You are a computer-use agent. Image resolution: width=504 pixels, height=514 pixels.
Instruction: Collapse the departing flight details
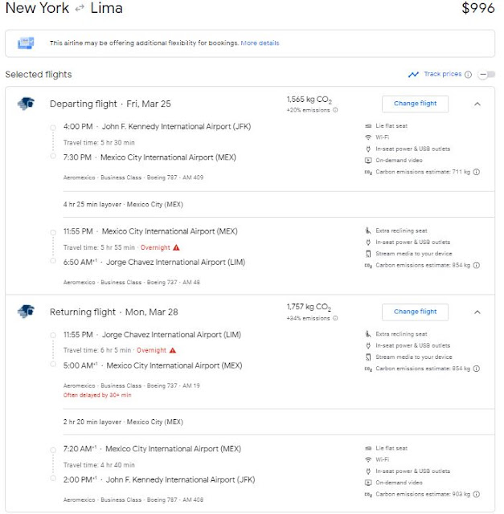coord(477,104)
